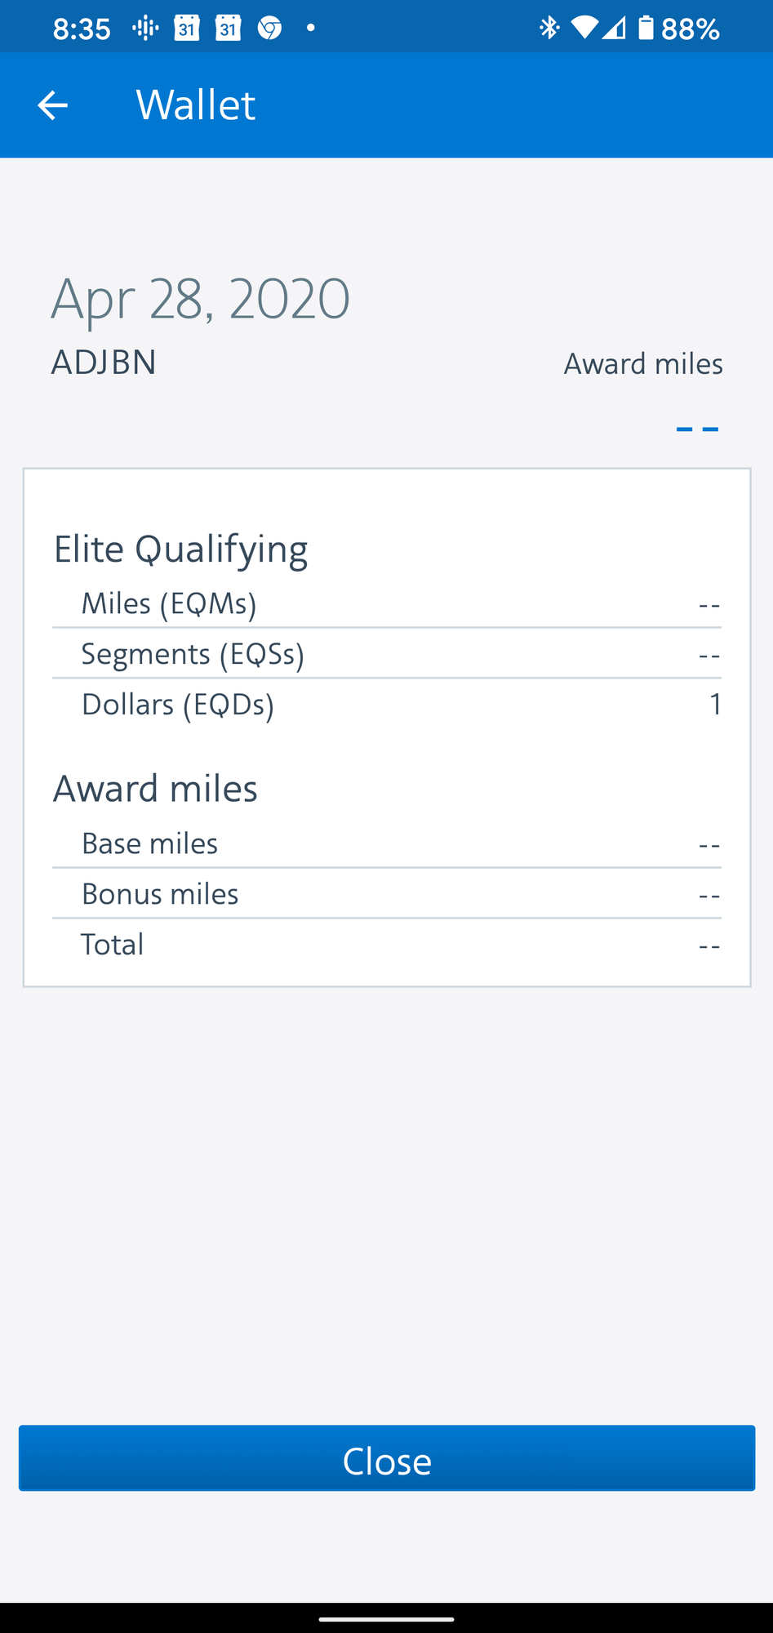The width and height of the screenshot is (773, 1633).
Task: Tap the Wi-Fi signal icon
Action: click(584, 29)
